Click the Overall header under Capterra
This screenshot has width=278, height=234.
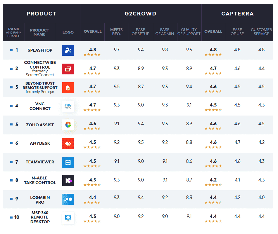click(x=213, y=32)
